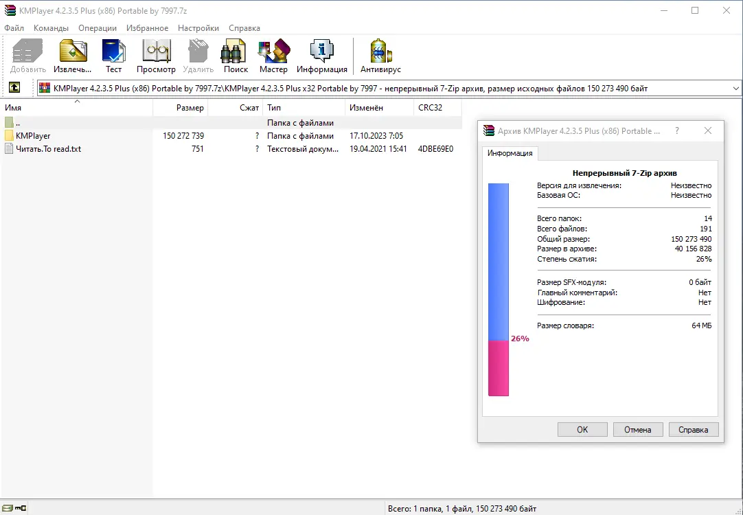Select the Читать.To read.txt file name
This screenshot has width=743, height=515.
pyautogui.click(x=48, y=149)
